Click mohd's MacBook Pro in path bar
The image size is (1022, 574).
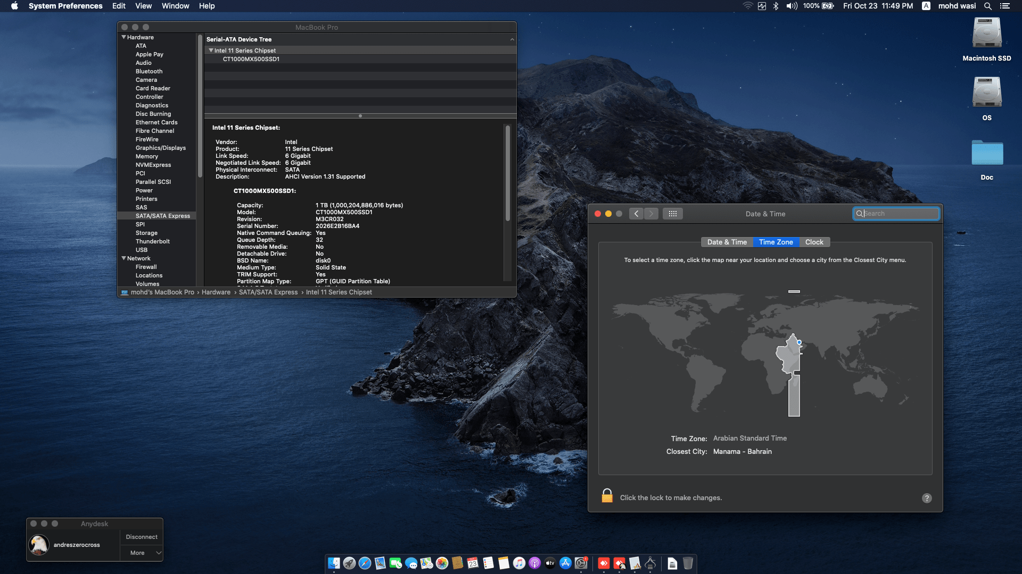[x=162, y=292]
